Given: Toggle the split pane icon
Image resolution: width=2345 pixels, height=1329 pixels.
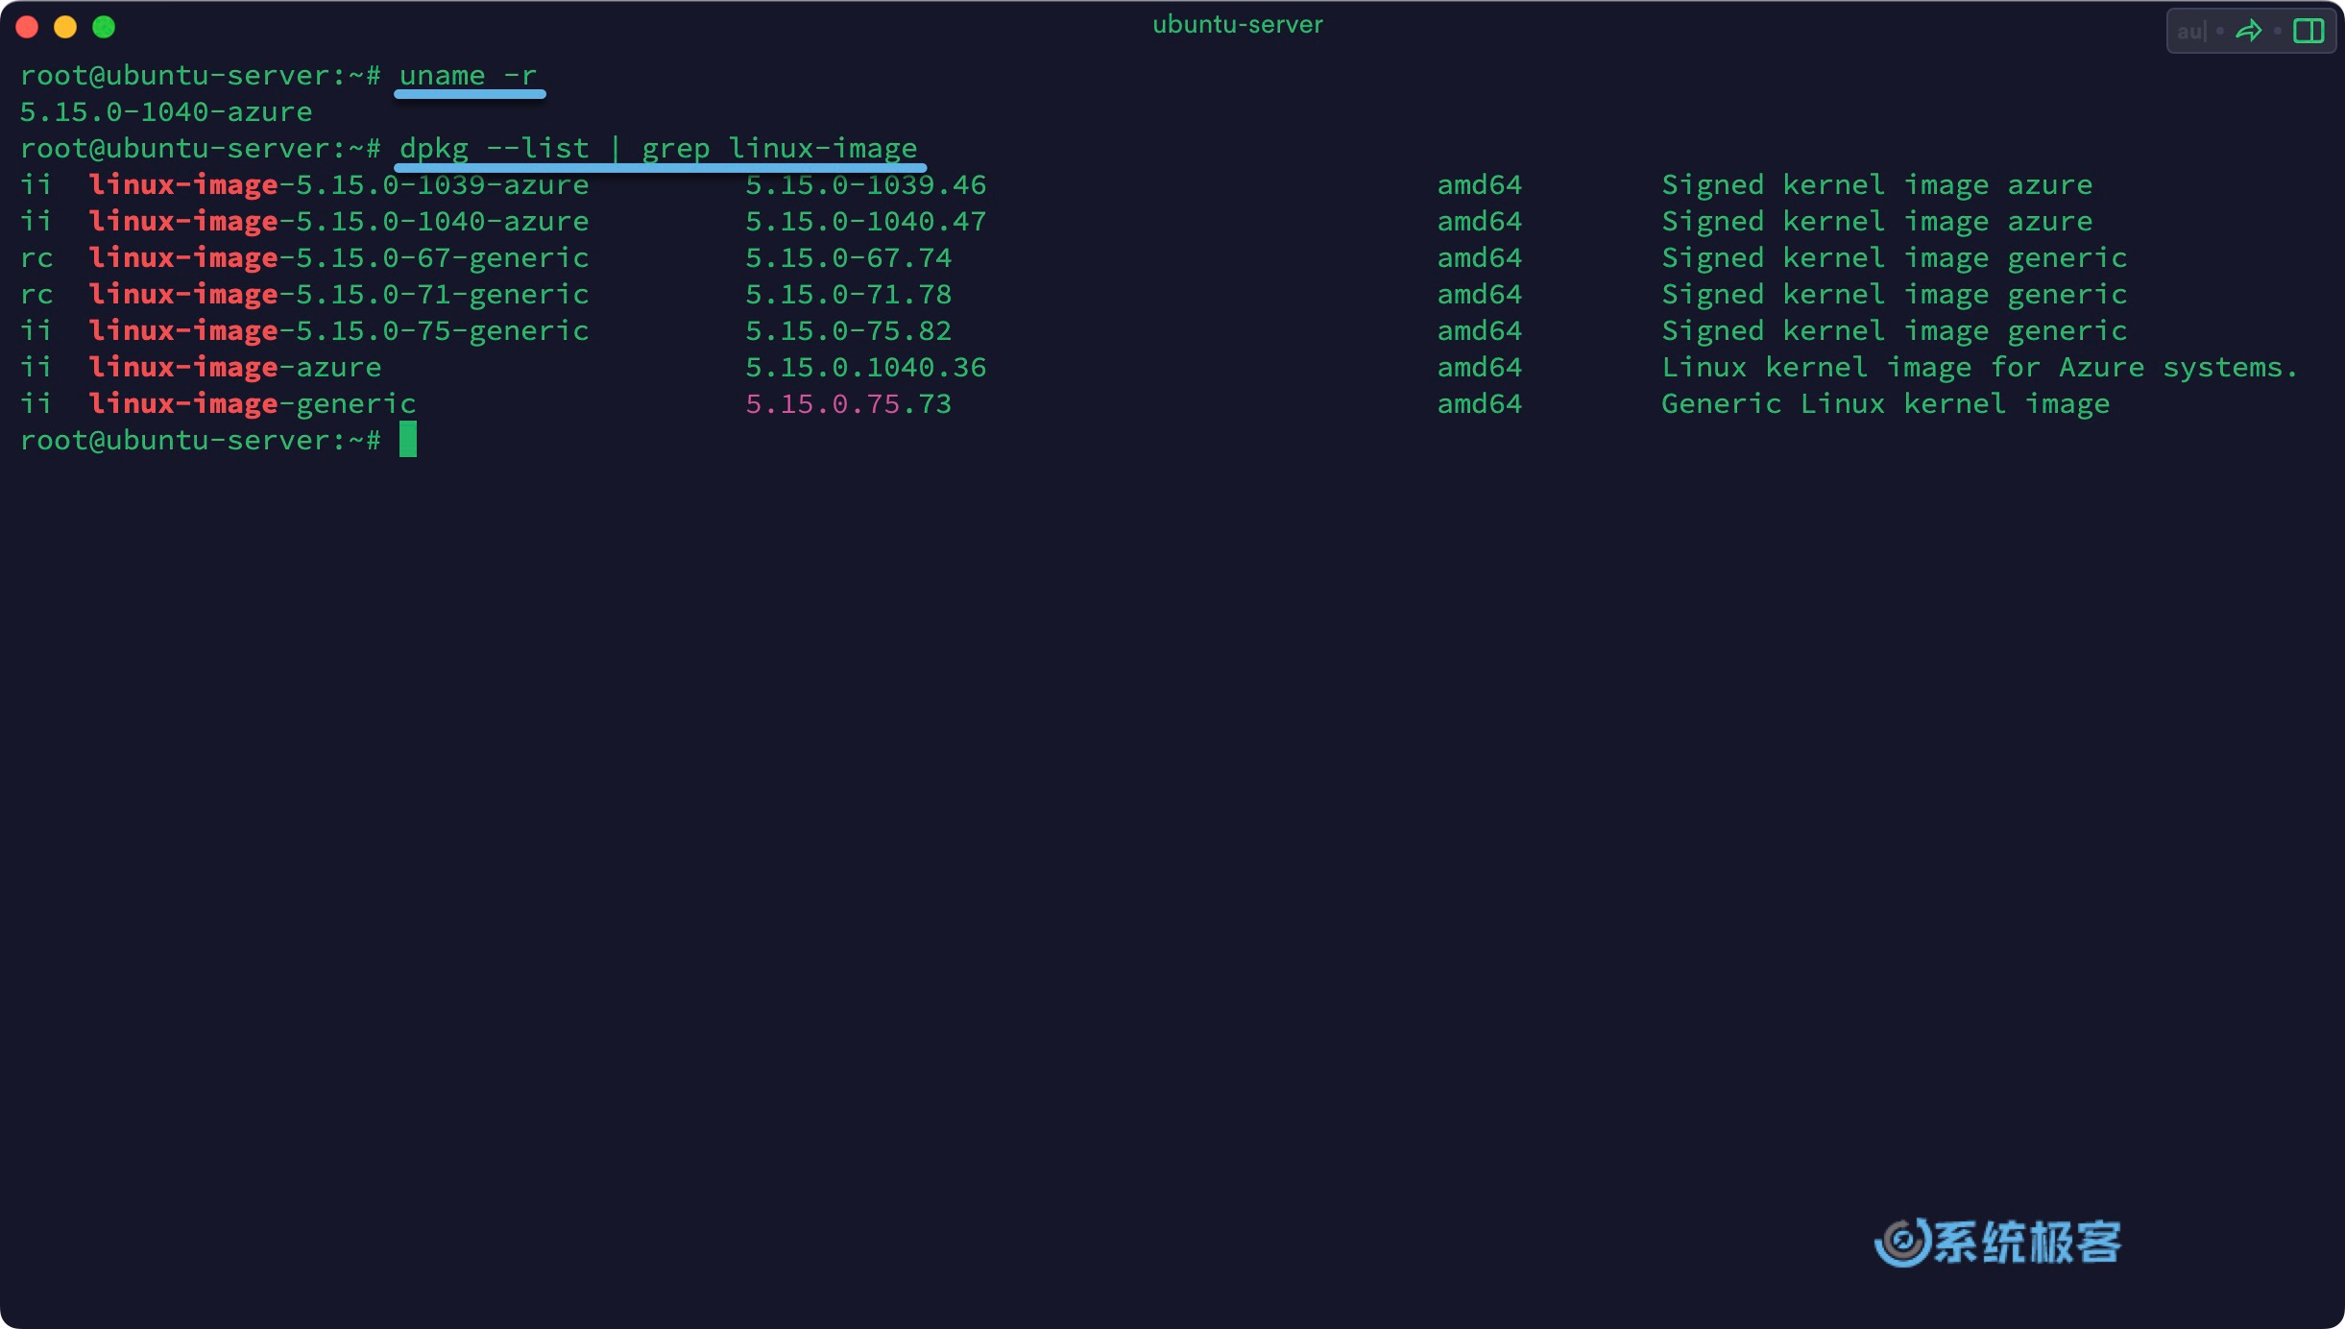Looking at the screenshot, I should point(2309,32).
